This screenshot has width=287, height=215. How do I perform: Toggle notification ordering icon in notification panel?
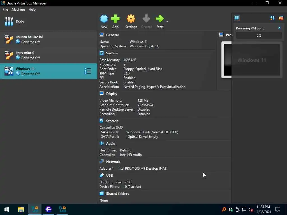[272, 18]
